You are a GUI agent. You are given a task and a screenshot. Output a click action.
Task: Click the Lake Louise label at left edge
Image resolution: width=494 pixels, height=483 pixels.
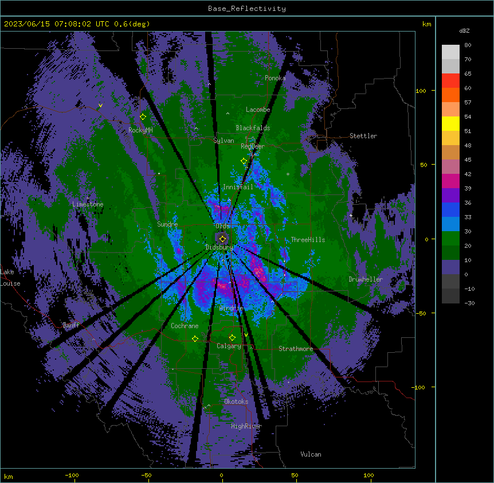tap(10, 278)
